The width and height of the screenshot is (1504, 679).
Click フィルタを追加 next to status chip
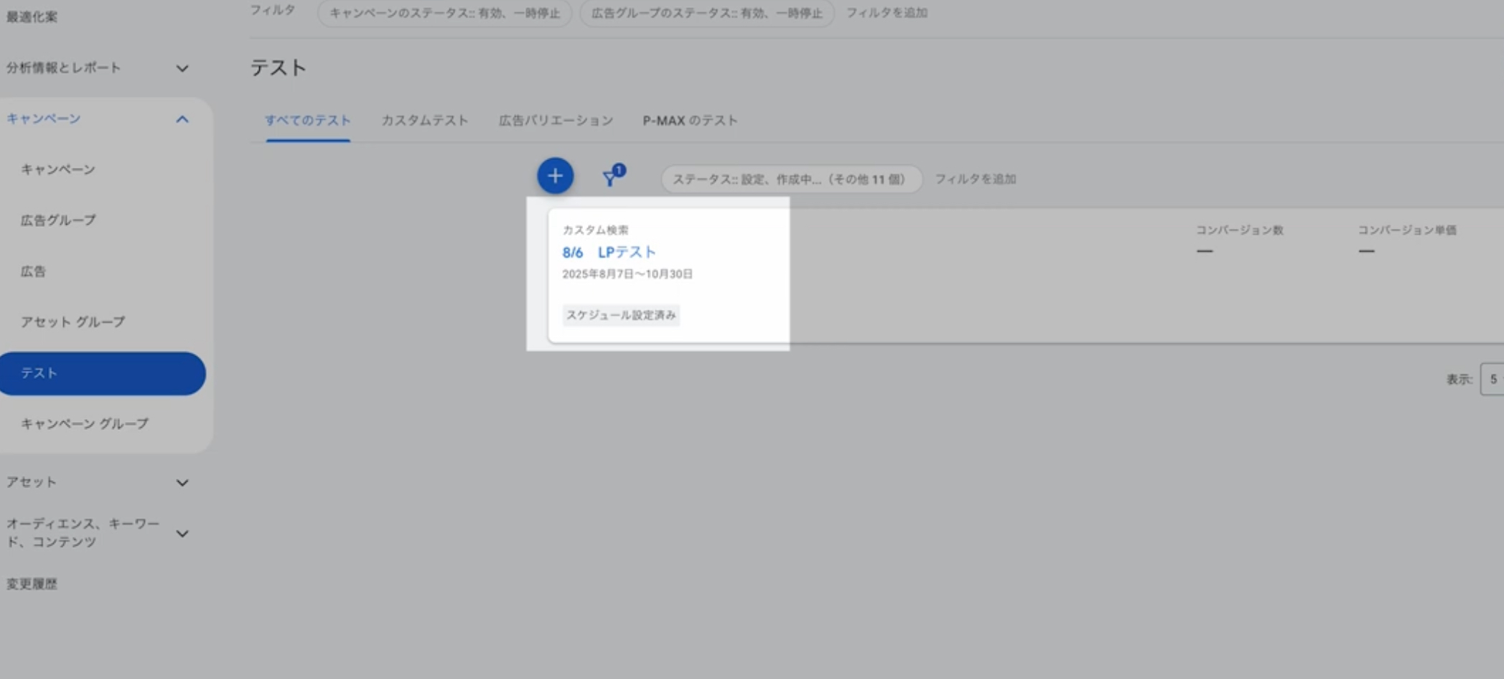pyautogui.click(x=975, y=179)
